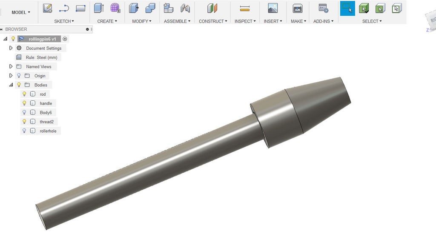Open the ADD-INS dropdown menu

(324, 21)
